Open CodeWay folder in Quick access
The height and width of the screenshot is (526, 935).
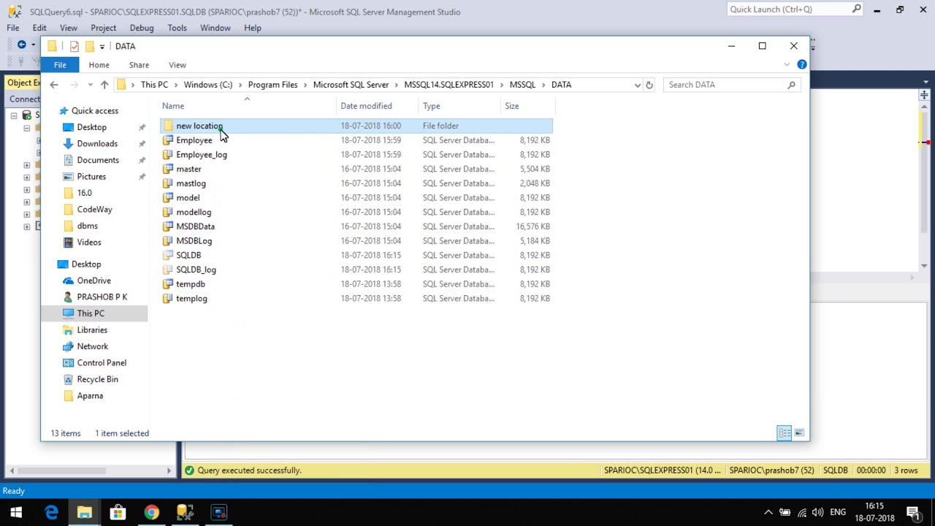click(94, 210)
